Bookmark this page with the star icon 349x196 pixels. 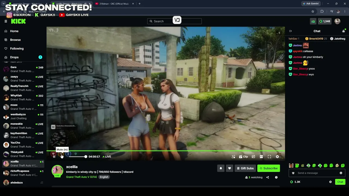[x=313, y=11]
